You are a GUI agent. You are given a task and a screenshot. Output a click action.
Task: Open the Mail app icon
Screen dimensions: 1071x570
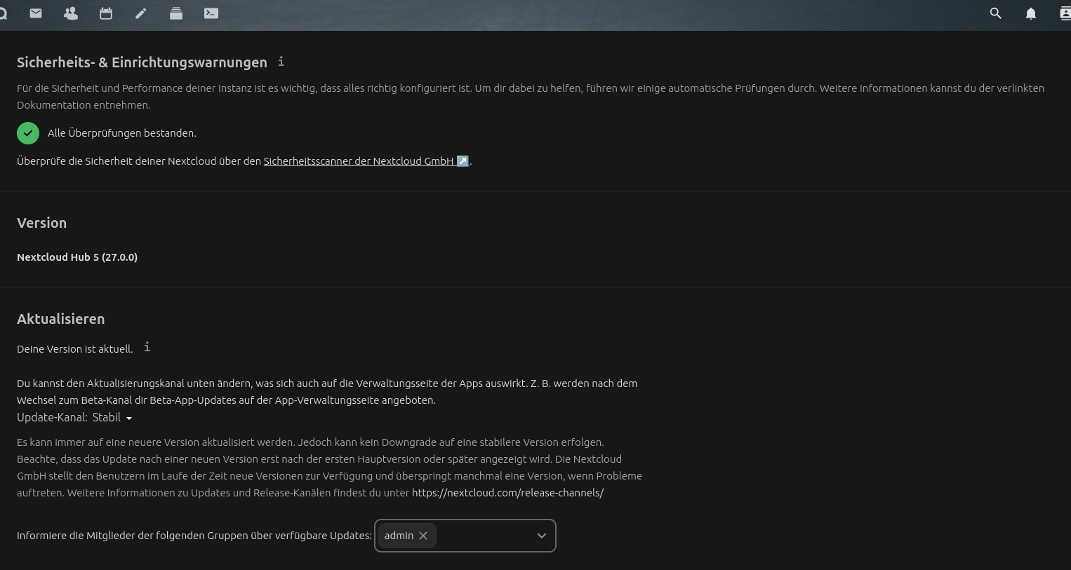(36, 13)
